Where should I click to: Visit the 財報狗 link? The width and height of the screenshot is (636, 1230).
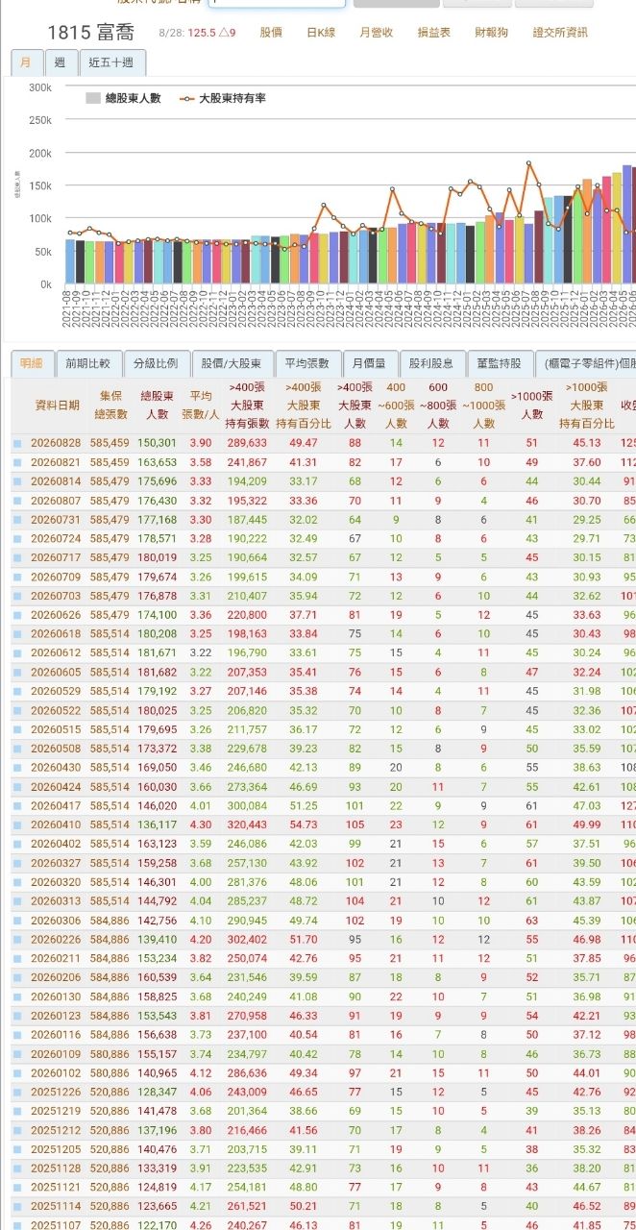point(492,33)
